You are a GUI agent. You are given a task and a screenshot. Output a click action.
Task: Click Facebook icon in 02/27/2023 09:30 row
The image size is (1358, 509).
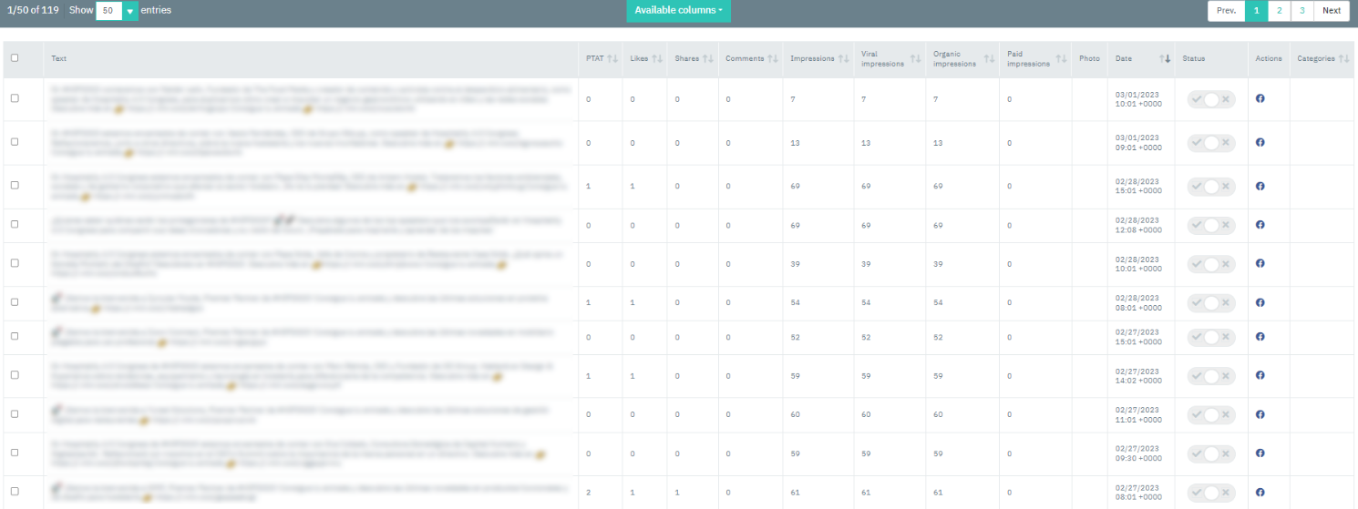(1260, 453)
